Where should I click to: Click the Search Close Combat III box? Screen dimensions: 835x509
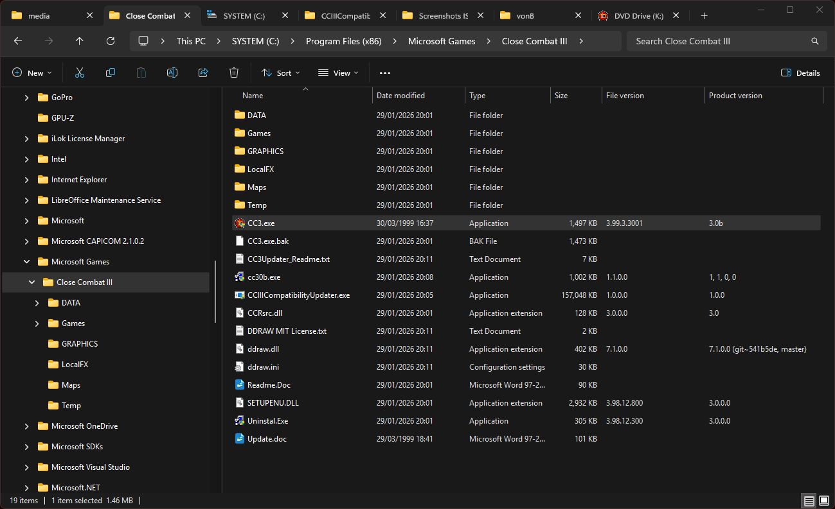click(x=719, y=41)
